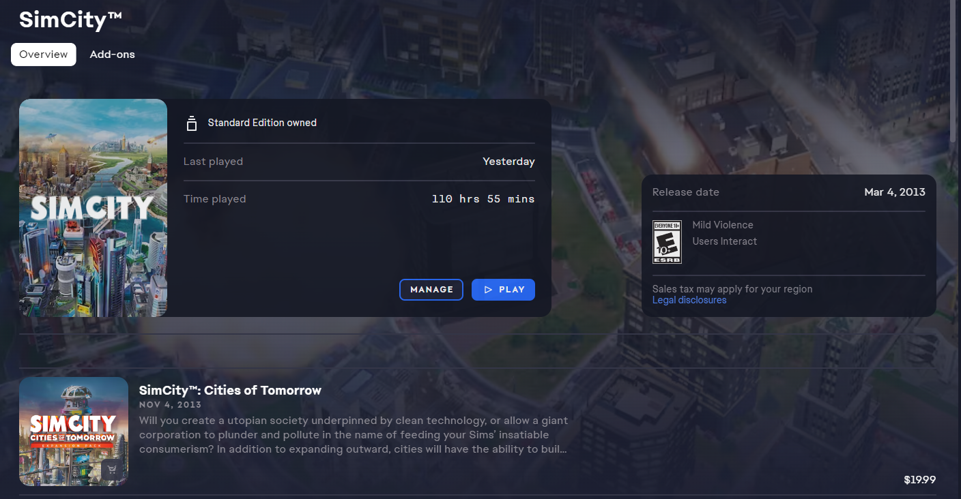Click the Mar 4, 2013 release date
The height and width of the screenshot is (499, 961).
[895, 192]
